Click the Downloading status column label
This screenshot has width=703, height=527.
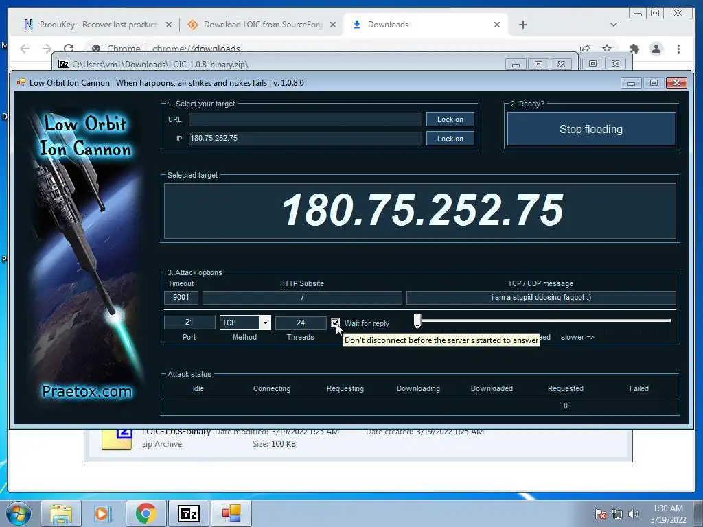418,388
